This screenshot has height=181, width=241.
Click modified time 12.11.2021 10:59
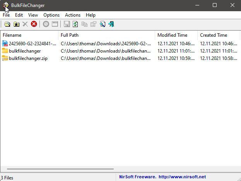point(176,58)
